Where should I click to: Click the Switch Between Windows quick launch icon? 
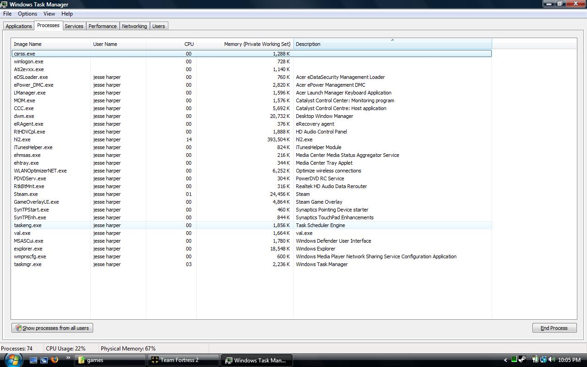[x=44, y=360]
